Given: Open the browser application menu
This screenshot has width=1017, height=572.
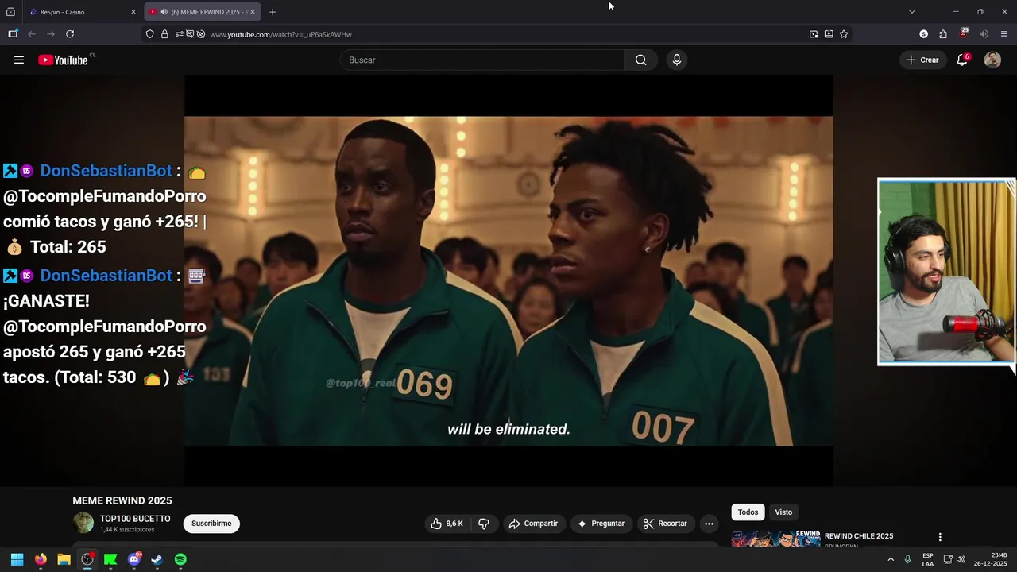Looking at the screenshot, I should point(1004,34).
